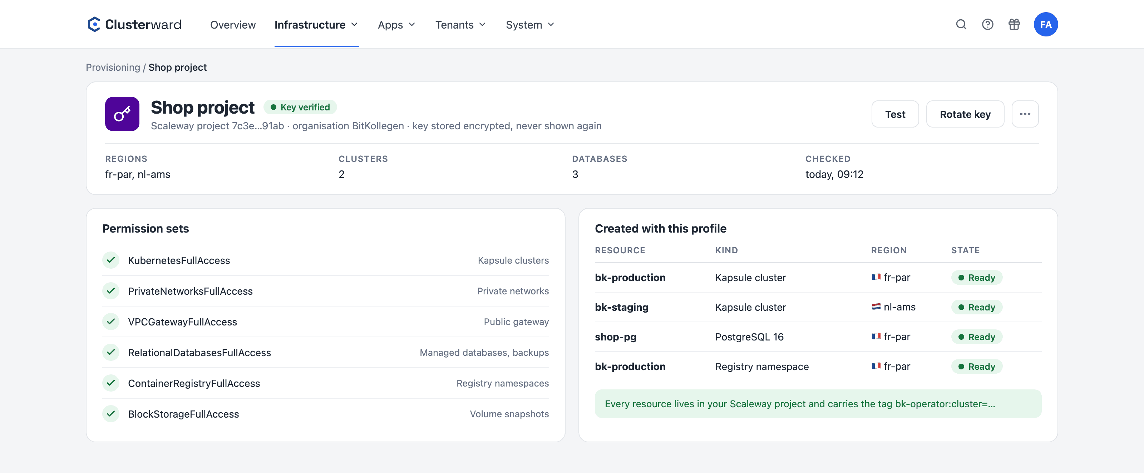The height and width of the screenshot is (473, 1144).
Task: Click the Checked value today, 09:12
Action: coord(834,174)
